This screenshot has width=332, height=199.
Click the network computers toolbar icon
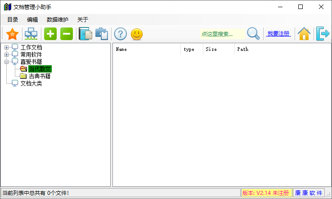click(x=31, y=34)
